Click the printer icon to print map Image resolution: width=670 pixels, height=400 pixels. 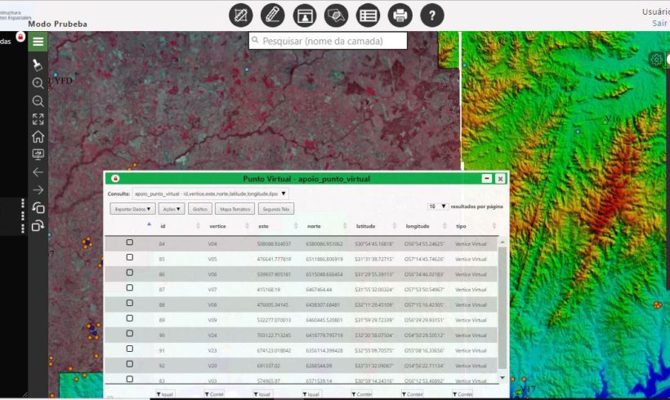pyautogui.click(x=400, y=16)
